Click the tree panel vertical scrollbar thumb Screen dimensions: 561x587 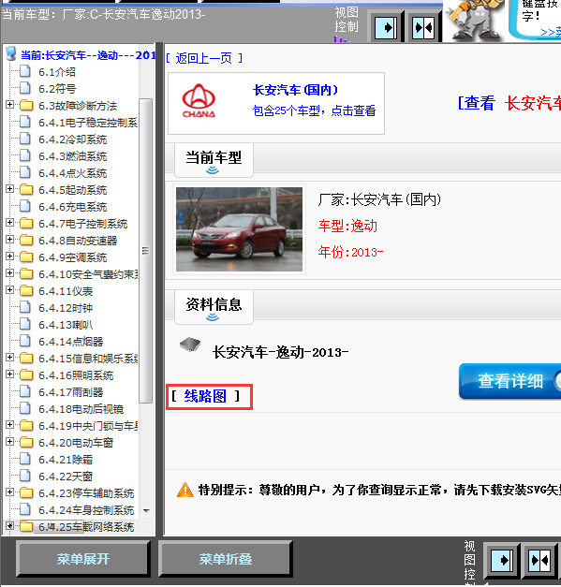(146, 251)
